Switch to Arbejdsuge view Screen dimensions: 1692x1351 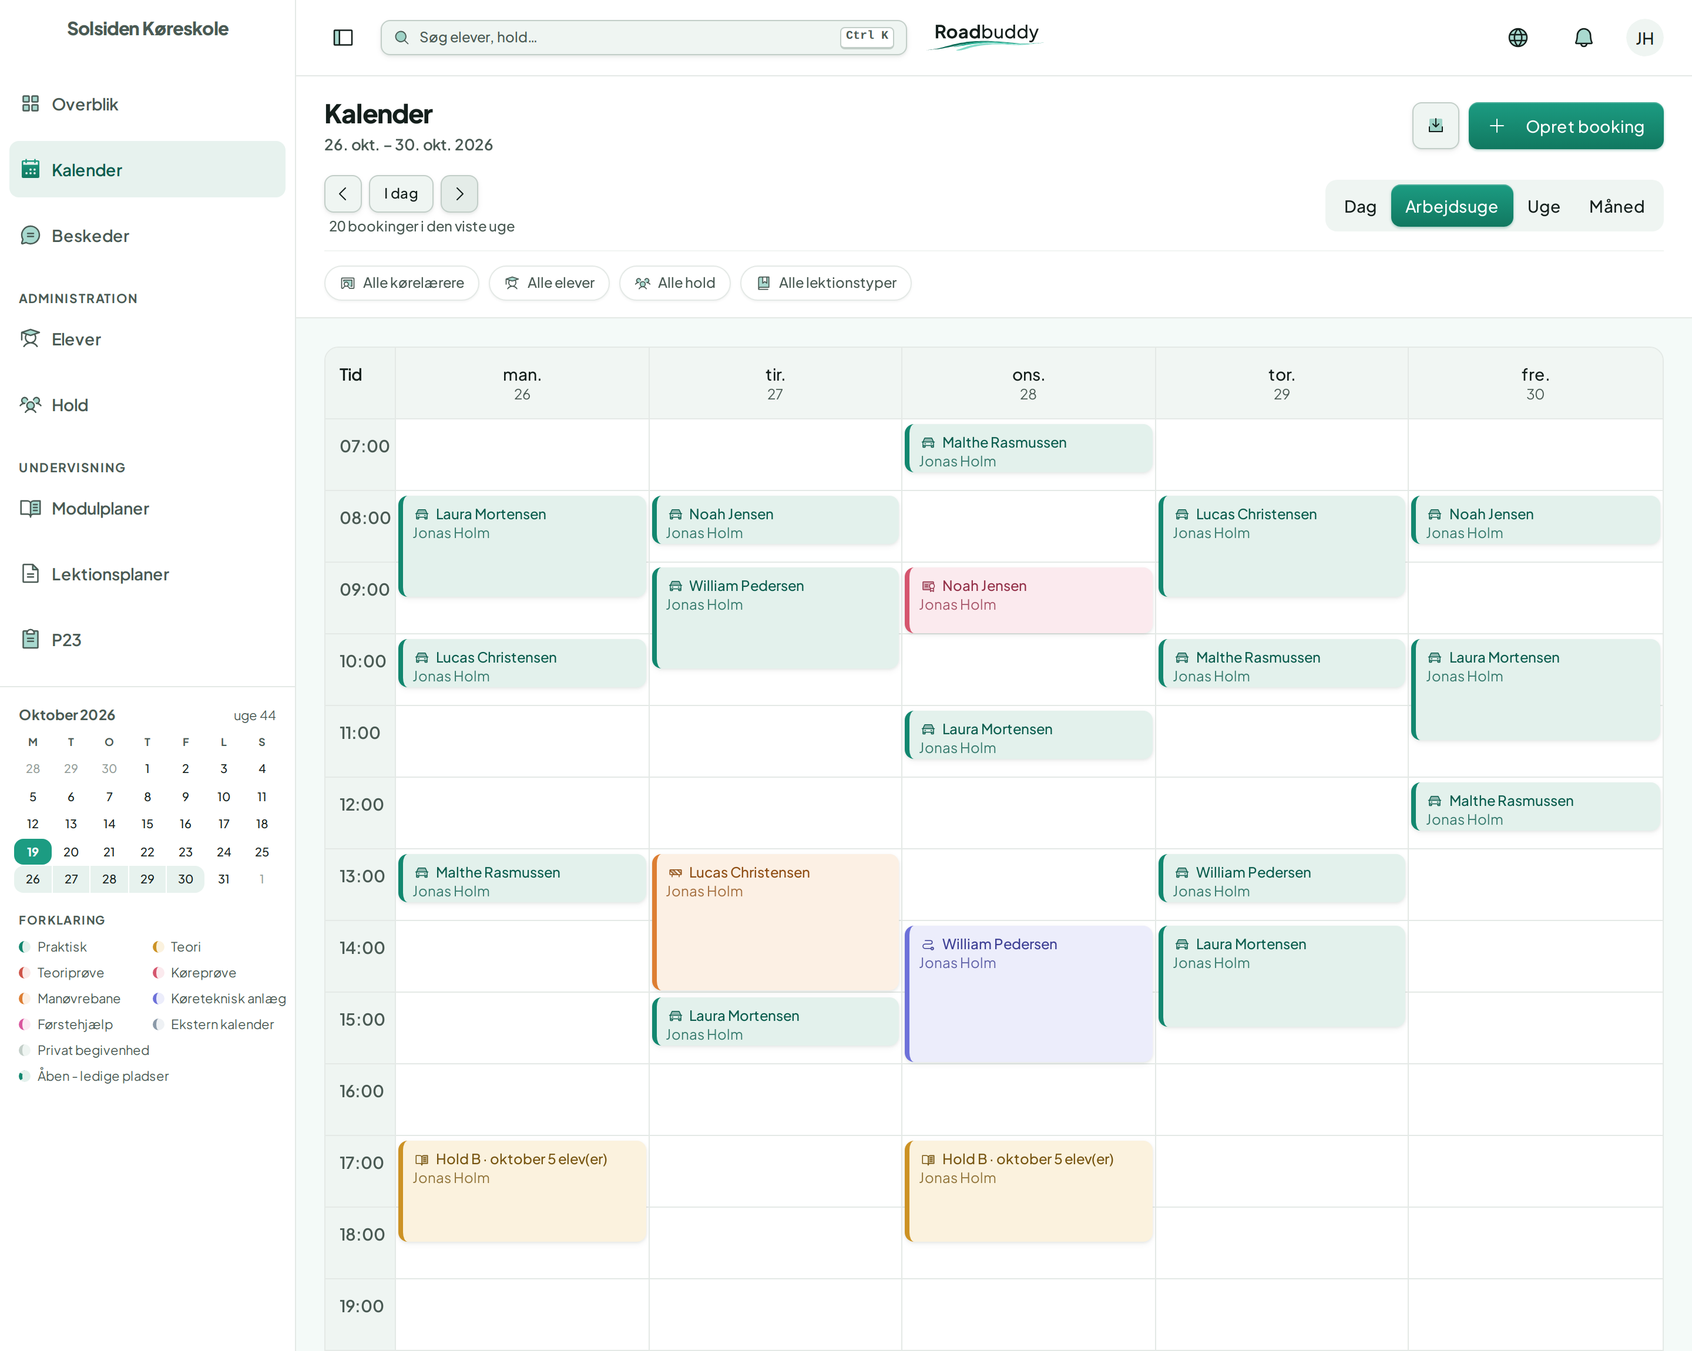coord(1451,206)
